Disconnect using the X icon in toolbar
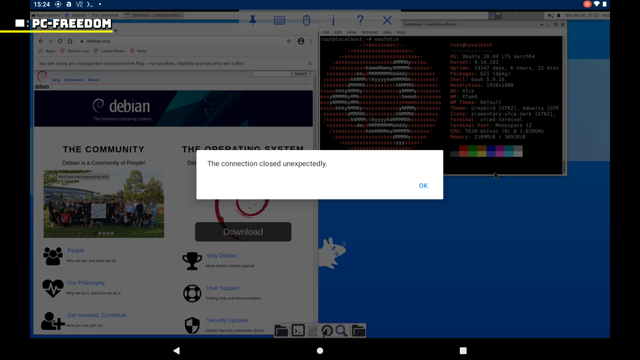 (387, 20)
